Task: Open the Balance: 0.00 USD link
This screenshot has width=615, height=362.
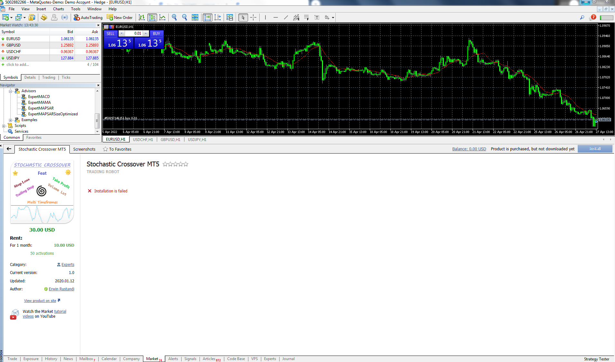Action: click(469, 149)
